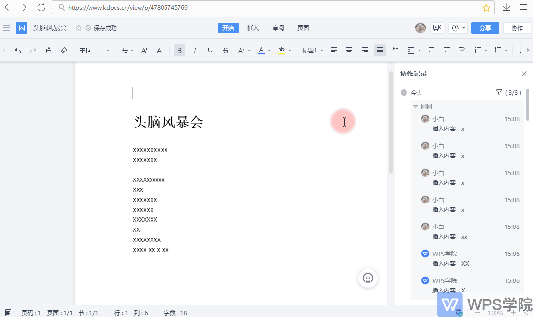The height and width of the screenshot is (317, 533).
Task: Toggle bold formatting
Action: pos(179,51)
